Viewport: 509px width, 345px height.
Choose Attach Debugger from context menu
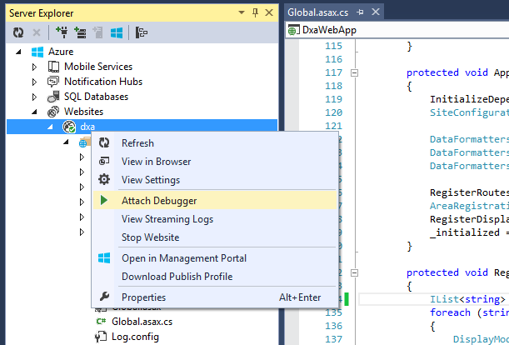[x=158, y=200]
